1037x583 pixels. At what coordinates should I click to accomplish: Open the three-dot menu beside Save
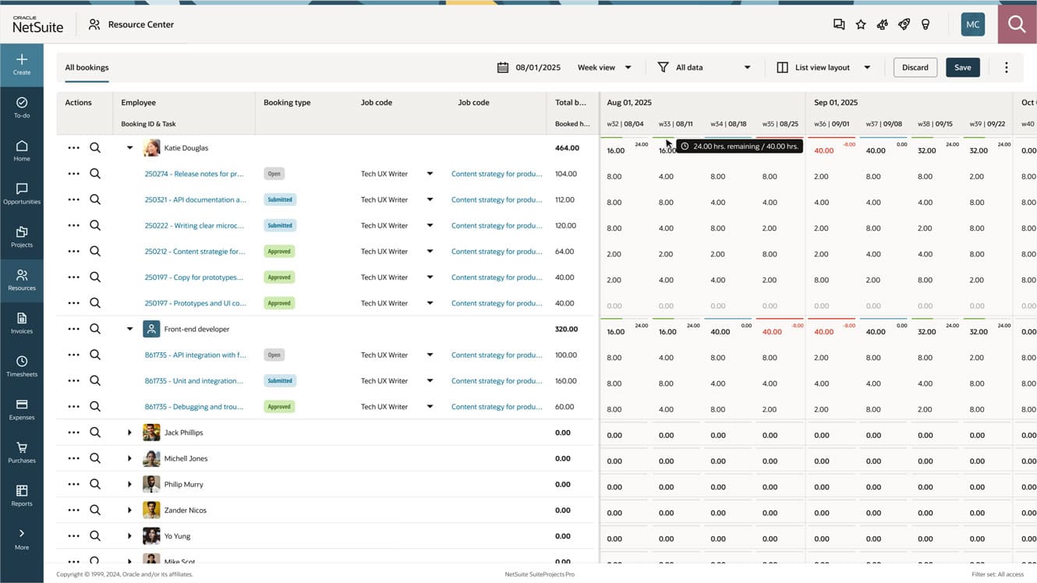tap(1006, 67)
